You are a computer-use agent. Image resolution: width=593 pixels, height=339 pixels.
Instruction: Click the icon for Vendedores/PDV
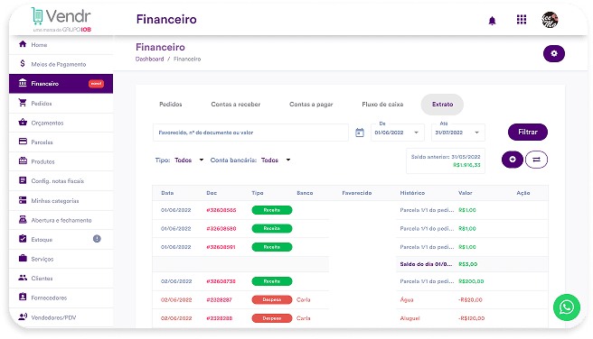coord(23,316)
